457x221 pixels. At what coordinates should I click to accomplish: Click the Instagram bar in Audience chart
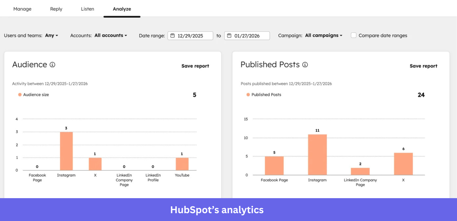[66, 151]
